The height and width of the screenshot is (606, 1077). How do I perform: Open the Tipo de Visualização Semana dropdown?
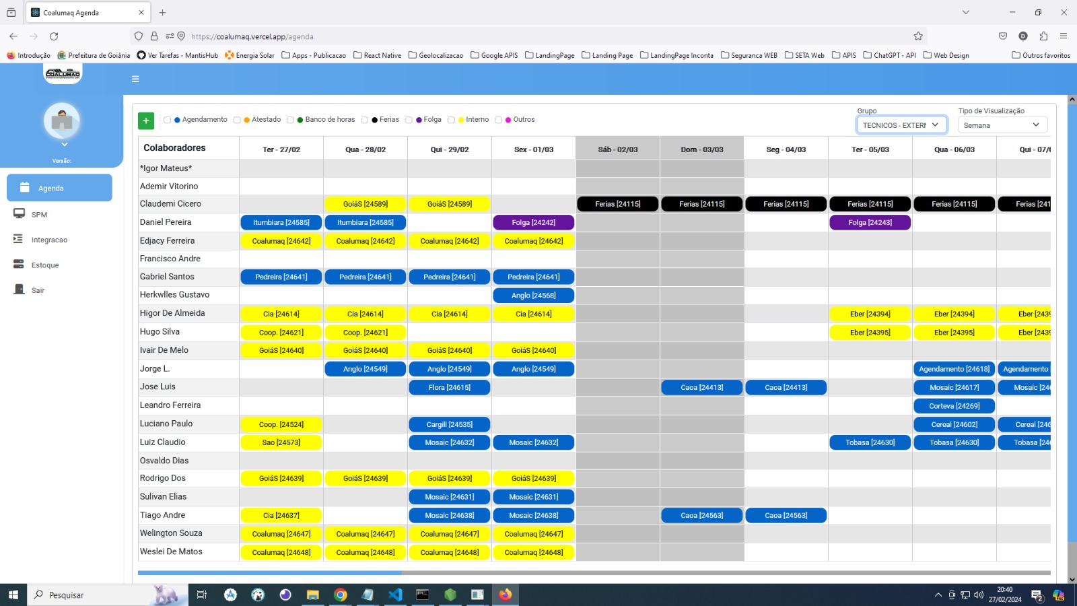point(1002,125)
